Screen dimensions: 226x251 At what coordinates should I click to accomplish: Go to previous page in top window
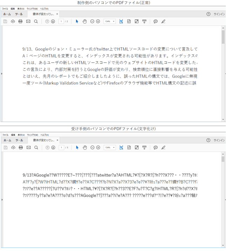pyautogui.click(x=47, y=21)
